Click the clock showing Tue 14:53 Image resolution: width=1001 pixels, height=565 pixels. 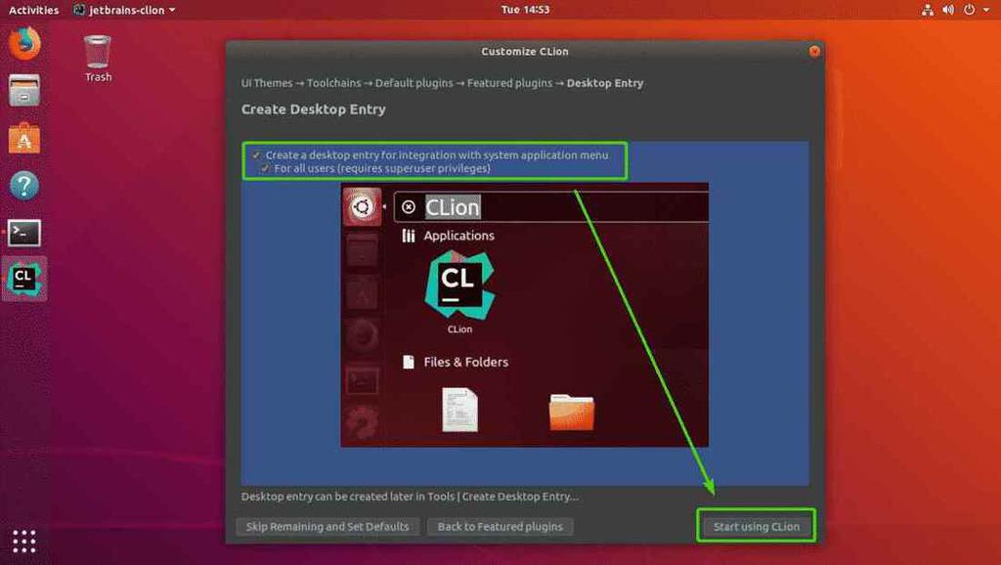coord(525,10)
